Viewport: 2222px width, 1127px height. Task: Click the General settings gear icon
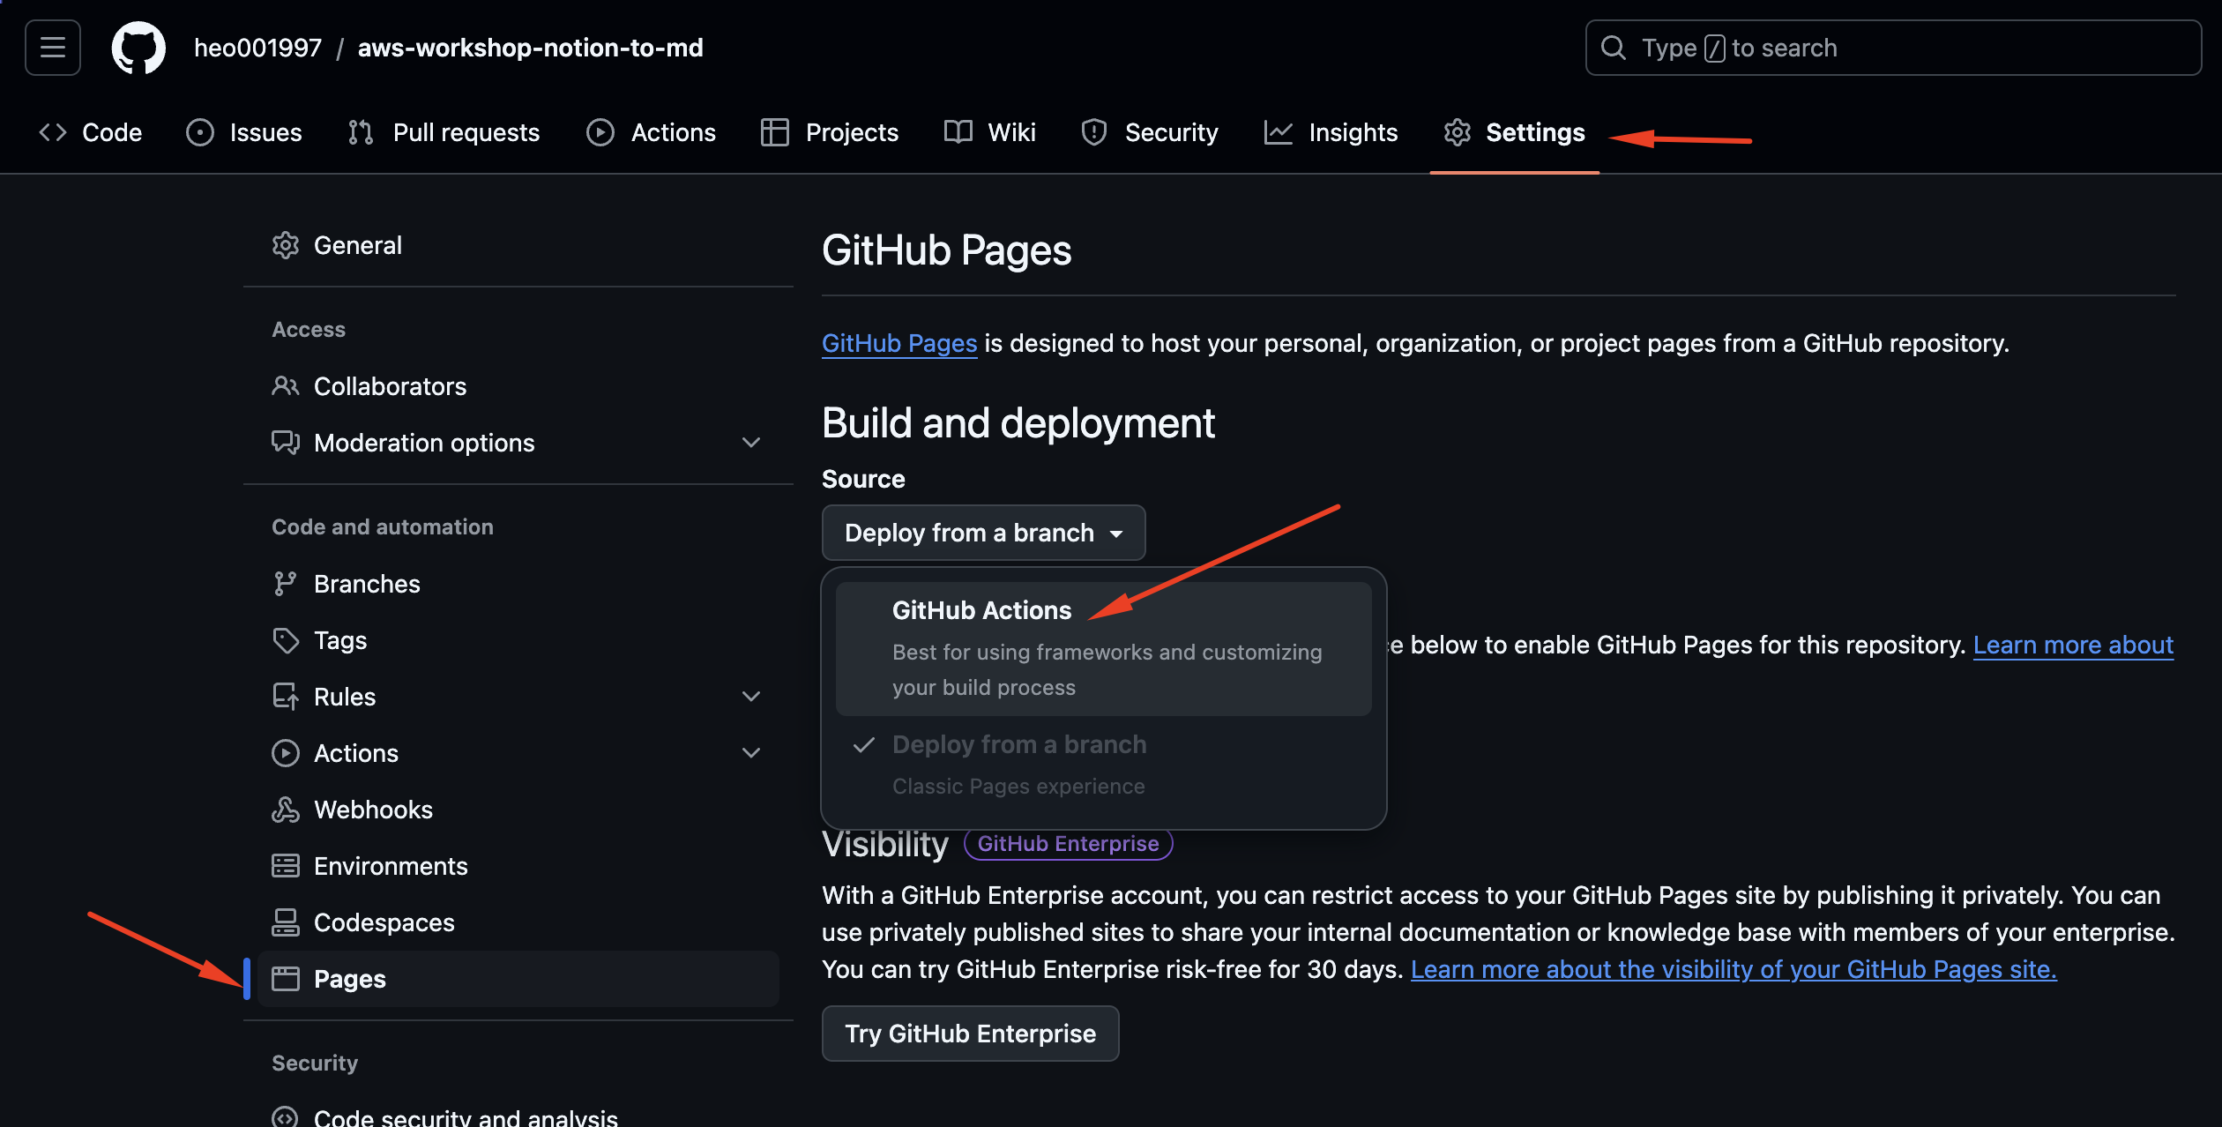pyautogui.click(x=285, y=245)
